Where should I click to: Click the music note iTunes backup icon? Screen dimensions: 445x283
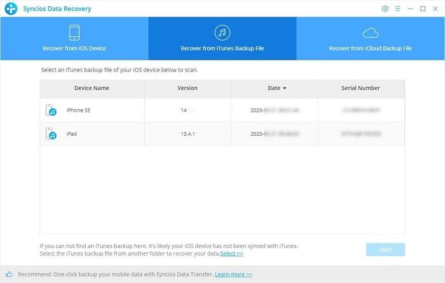click(222, 32)
